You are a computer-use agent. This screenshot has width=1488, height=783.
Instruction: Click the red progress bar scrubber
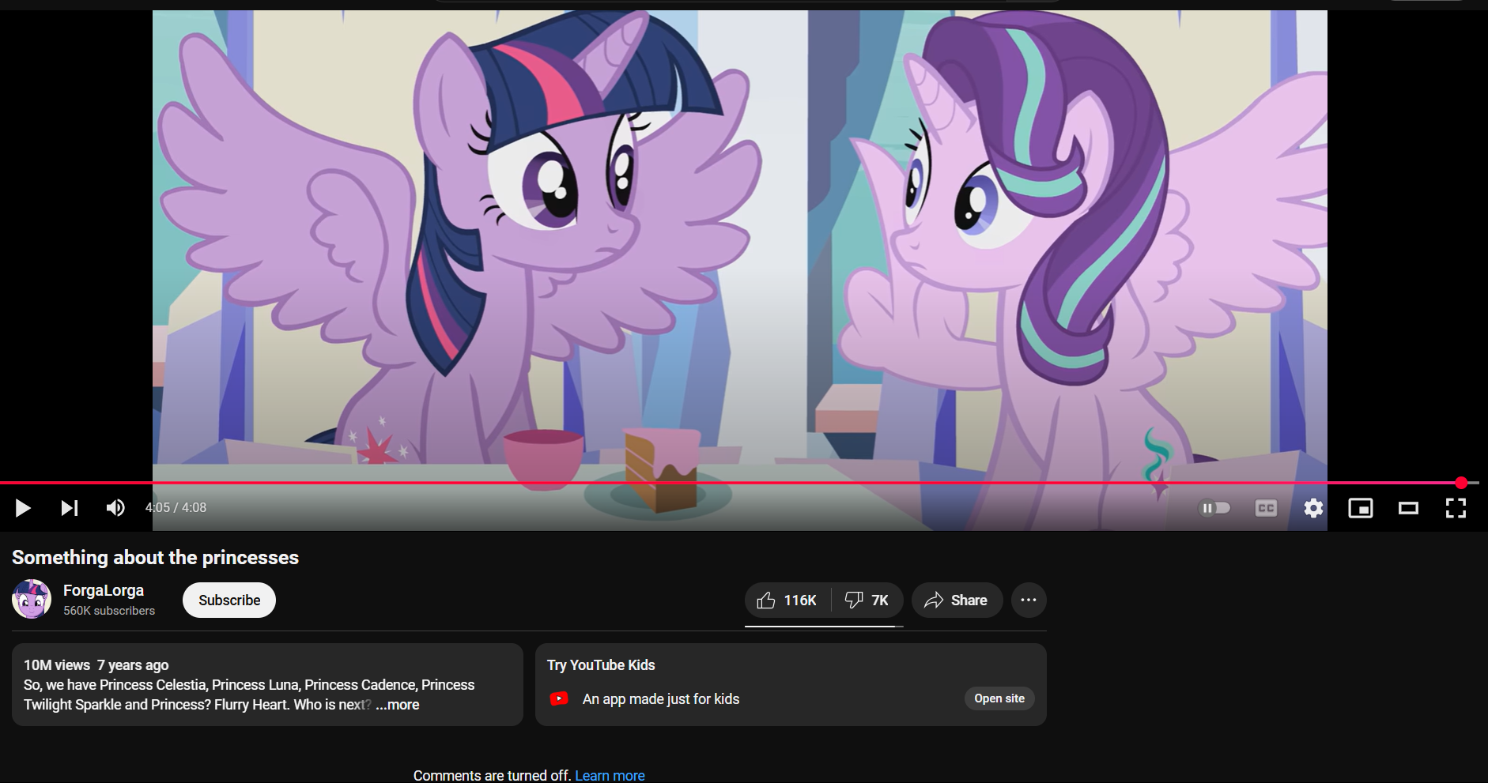tap(1461, 483)
